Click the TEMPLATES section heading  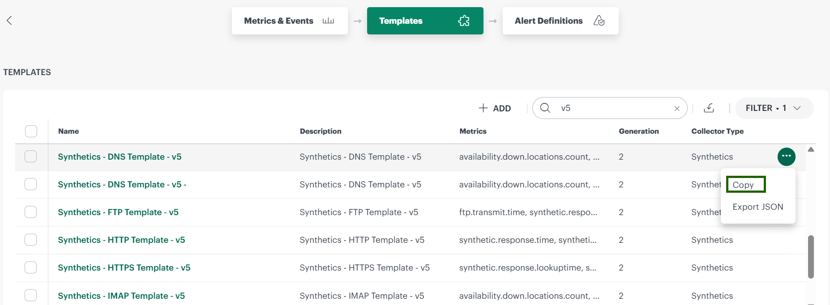(x=27, y=72)
